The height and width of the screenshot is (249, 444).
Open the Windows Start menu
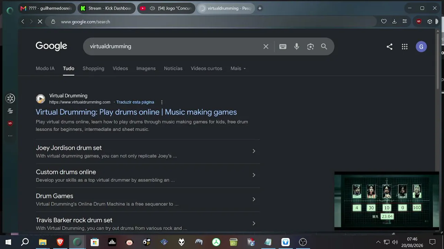point(8,242)
